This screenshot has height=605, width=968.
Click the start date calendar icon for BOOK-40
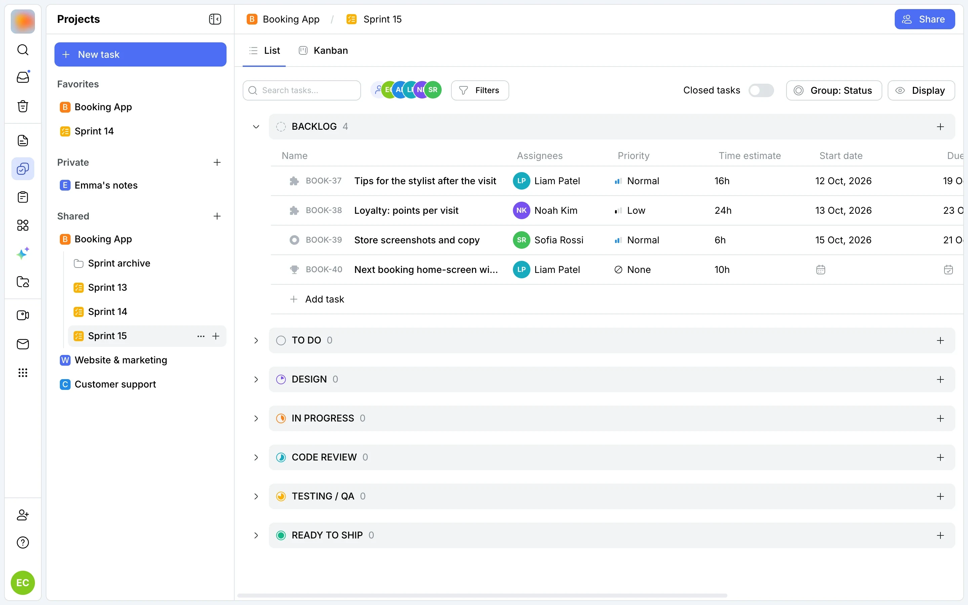(x=820, y=270)
